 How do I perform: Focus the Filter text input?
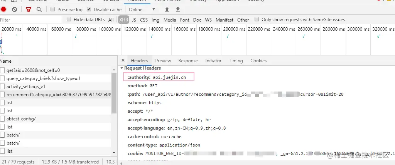31,20
